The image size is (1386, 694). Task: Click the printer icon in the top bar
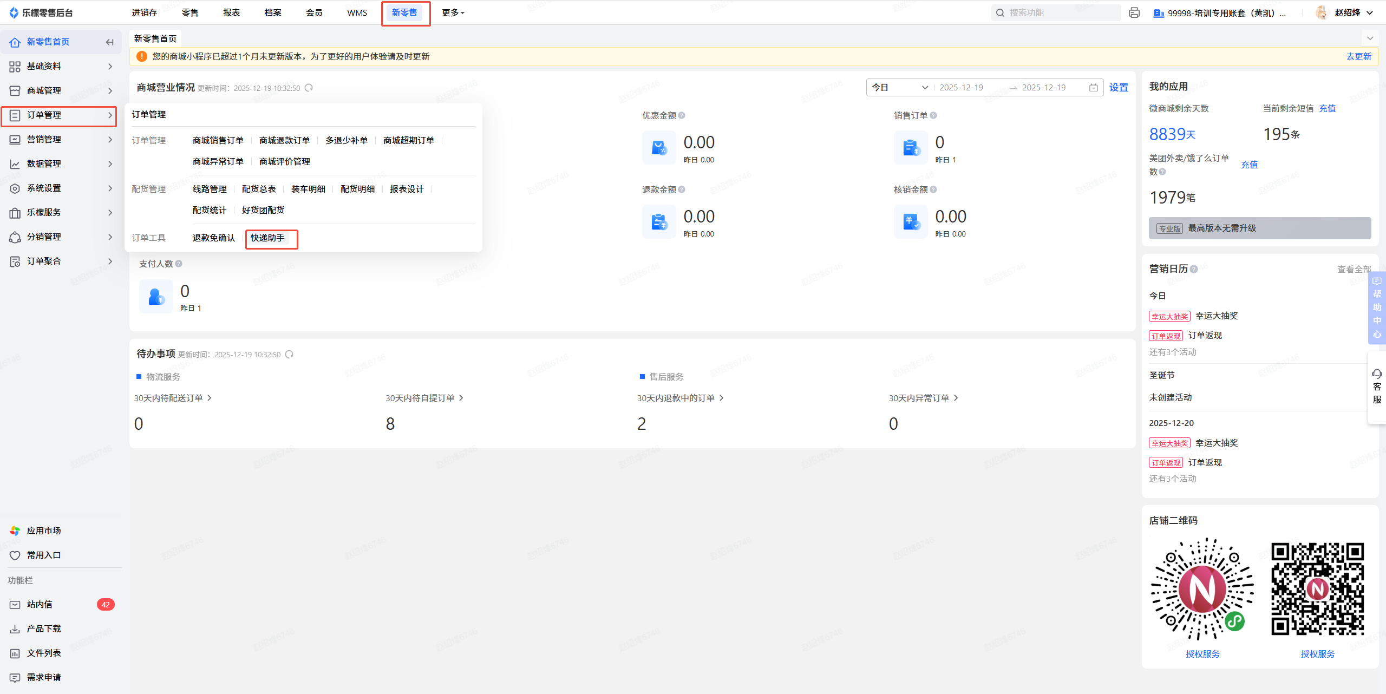(x=1134, y=12)
